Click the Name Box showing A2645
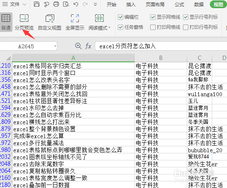 (26, 46)
